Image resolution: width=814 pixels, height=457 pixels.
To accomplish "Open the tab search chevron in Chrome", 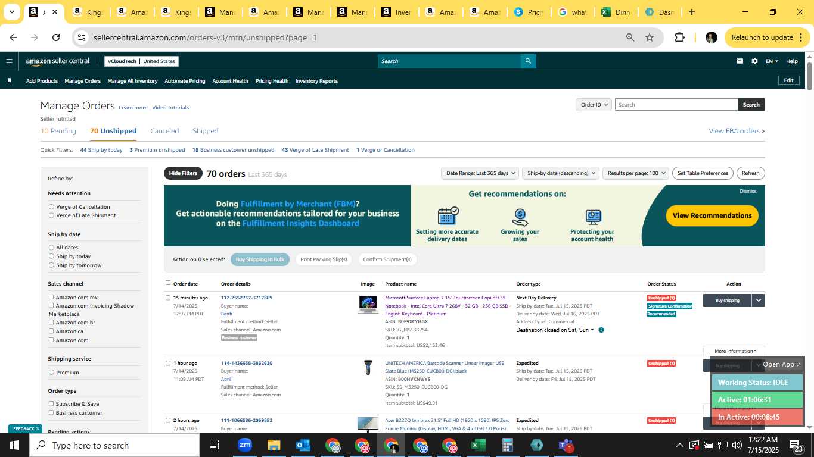I will (x=11, y=12).
